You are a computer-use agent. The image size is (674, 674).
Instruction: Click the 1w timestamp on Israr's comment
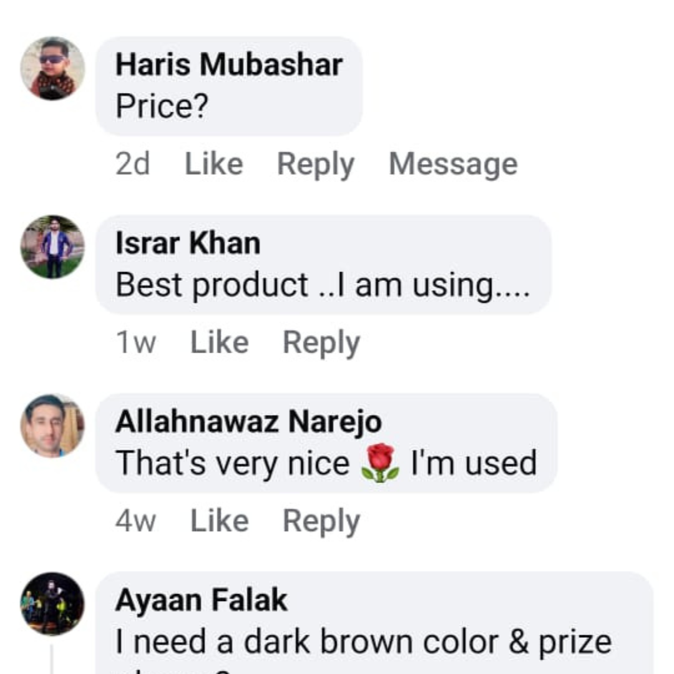pos(135,343)
